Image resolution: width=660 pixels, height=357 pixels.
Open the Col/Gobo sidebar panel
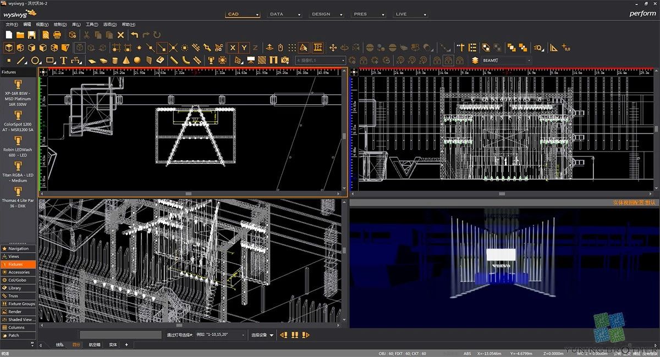point(18,280)
